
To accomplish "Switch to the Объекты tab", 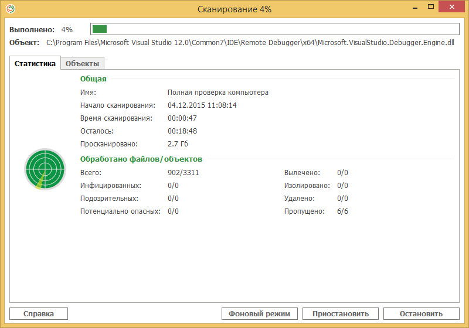I will (x=82, y=64).
